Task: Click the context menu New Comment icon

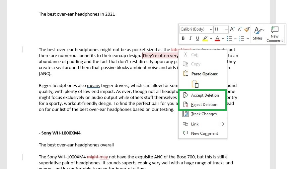Action: [185, 133]
